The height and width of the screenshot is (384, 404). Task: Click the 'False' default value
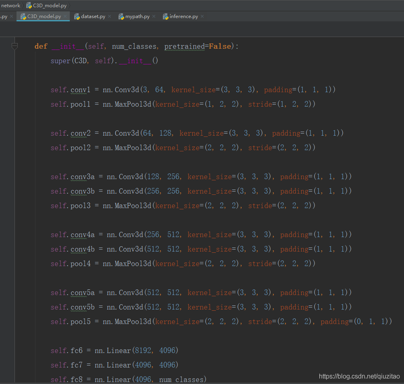coord(220,46)
